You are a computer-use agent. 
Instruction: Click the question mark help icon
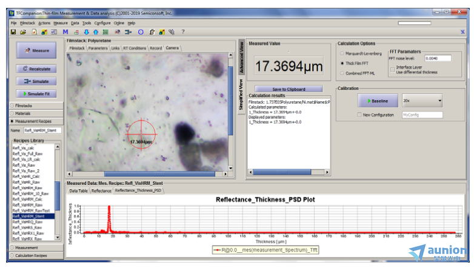coord(183,32)
